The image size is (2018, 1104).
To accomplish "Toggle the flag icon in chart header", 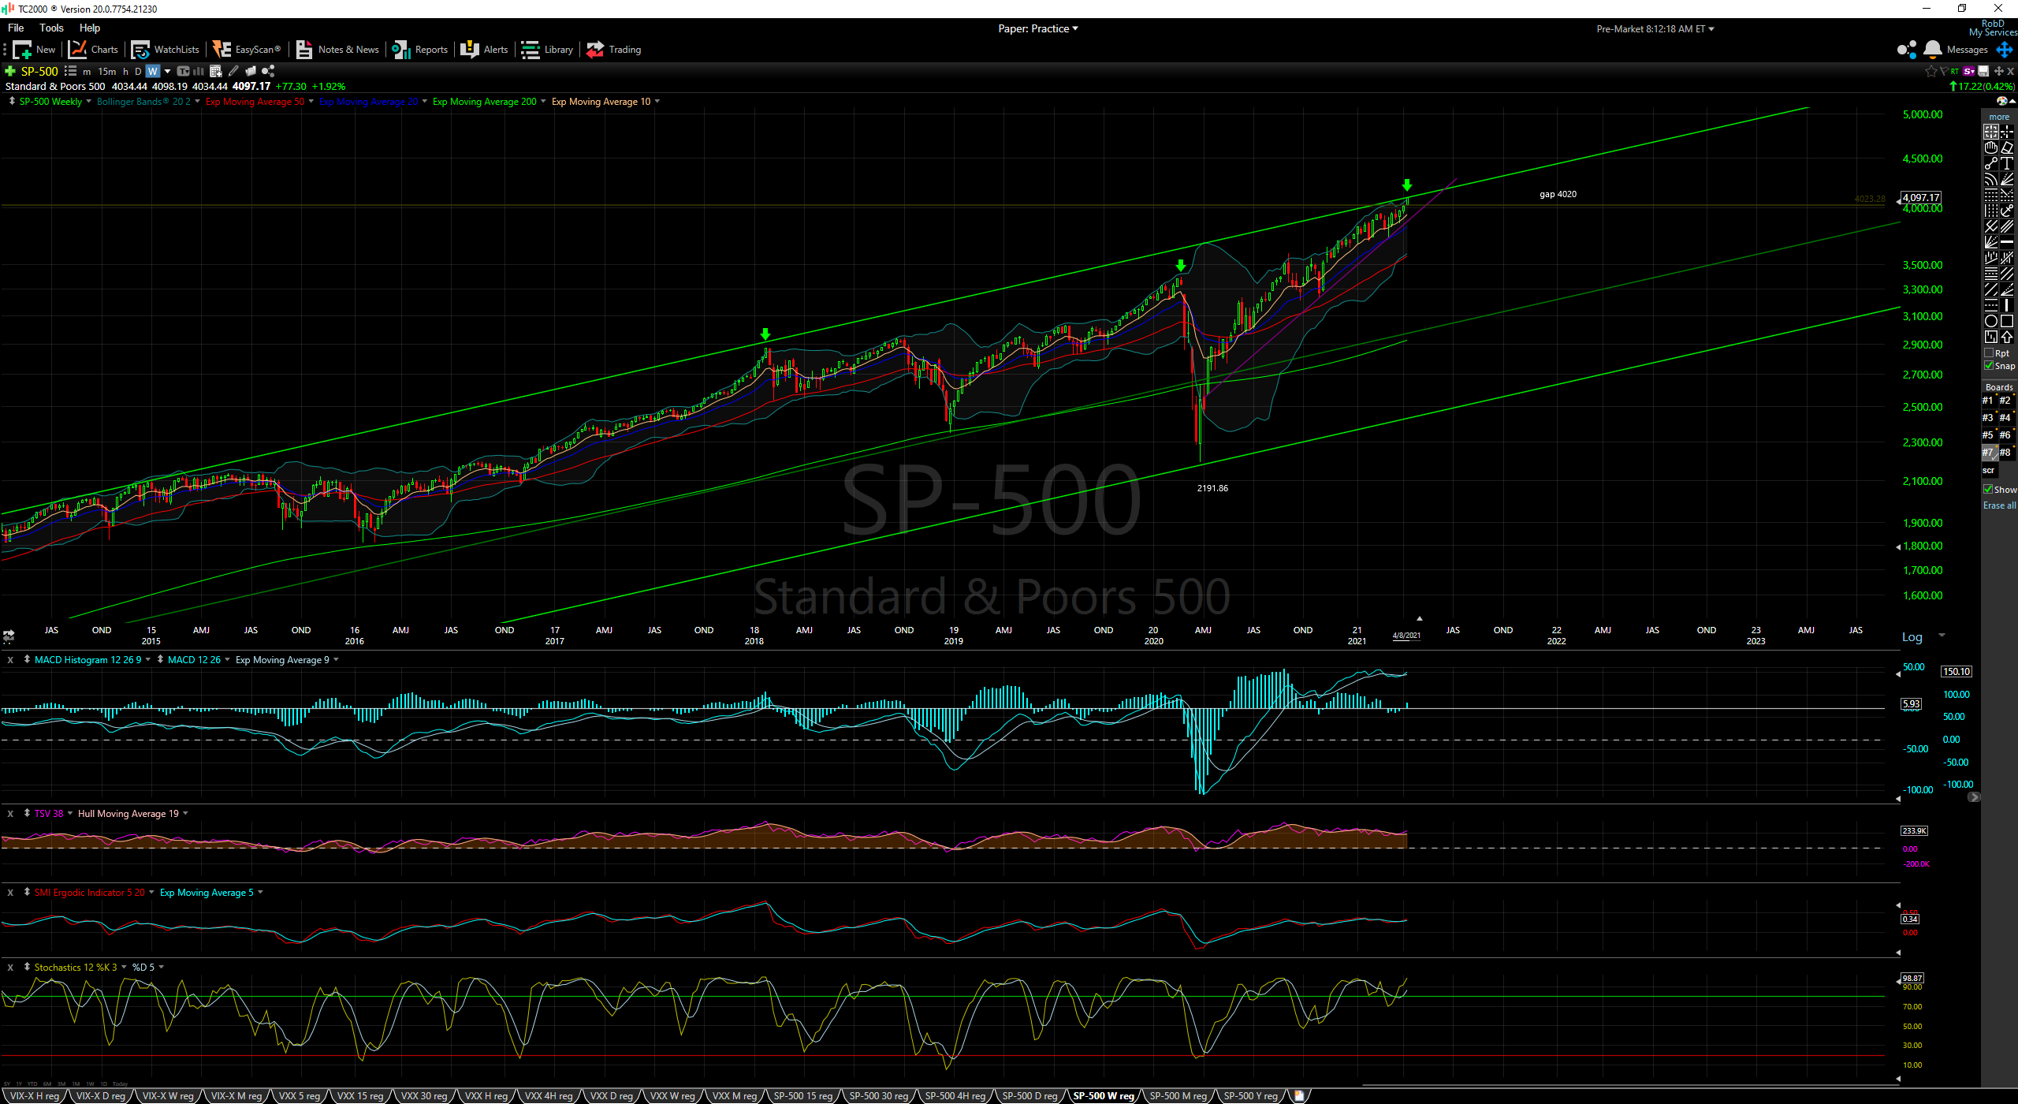I will coord(1944,71).
